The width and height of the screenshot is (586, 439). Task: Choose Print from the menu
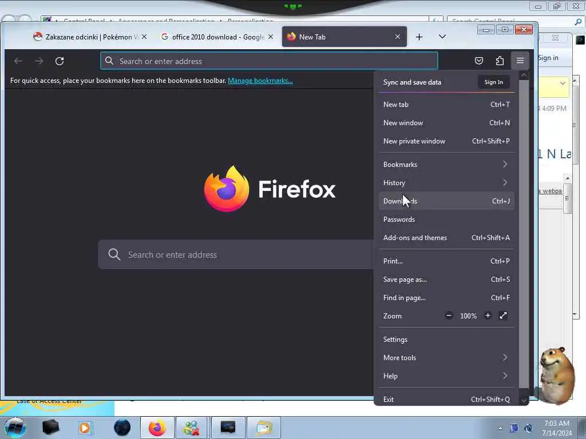tap(446, 261)
